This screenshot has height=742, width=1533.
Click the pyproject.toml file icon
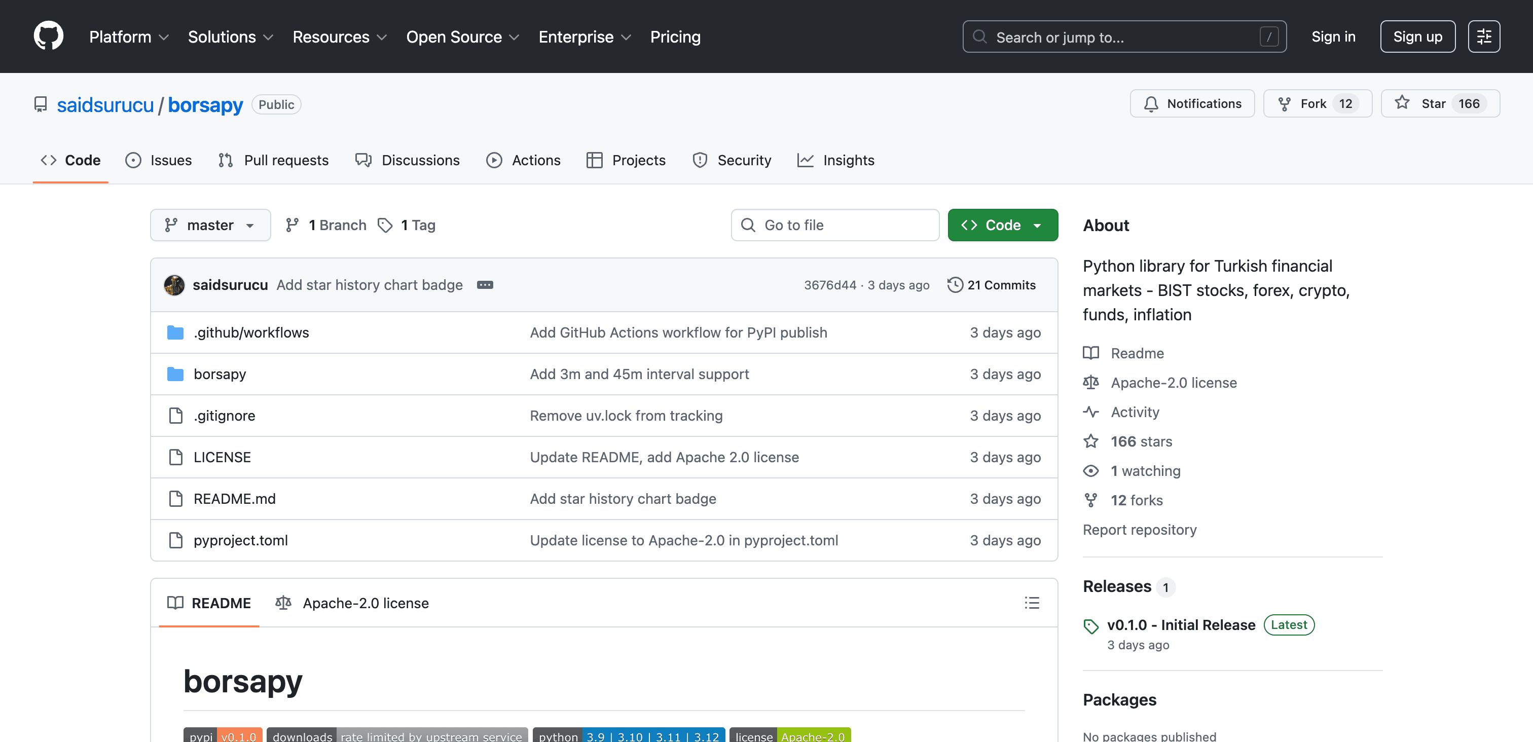tap(175, 541)
